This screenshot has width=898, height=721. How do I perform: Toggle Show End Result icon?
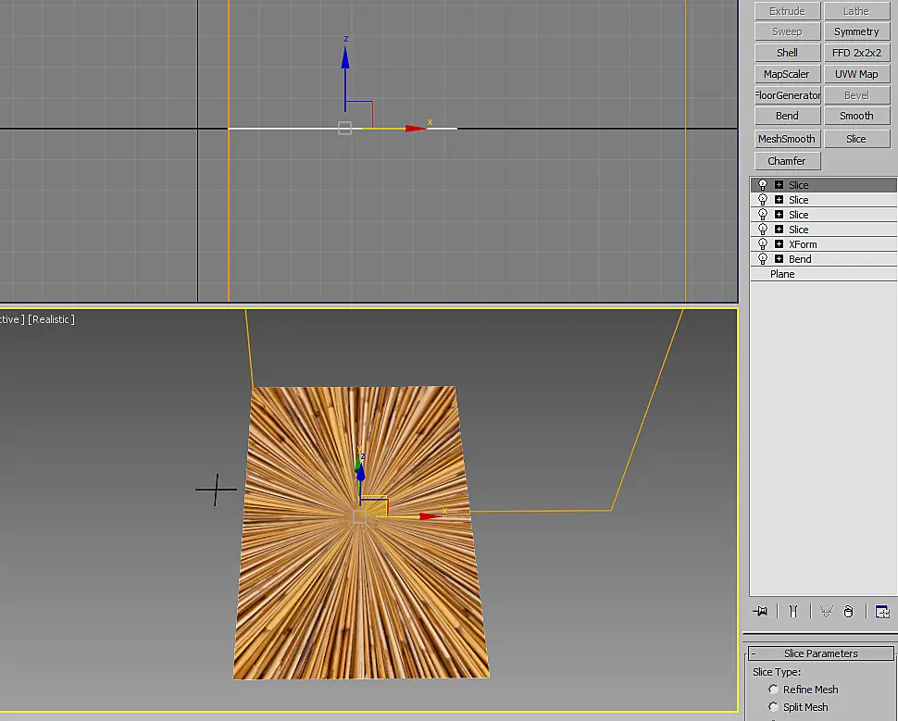(x=793, y=611)
